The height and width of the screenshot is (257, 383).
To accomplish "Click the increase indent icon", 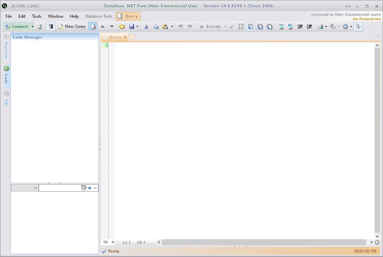I will tap(309, 26).
